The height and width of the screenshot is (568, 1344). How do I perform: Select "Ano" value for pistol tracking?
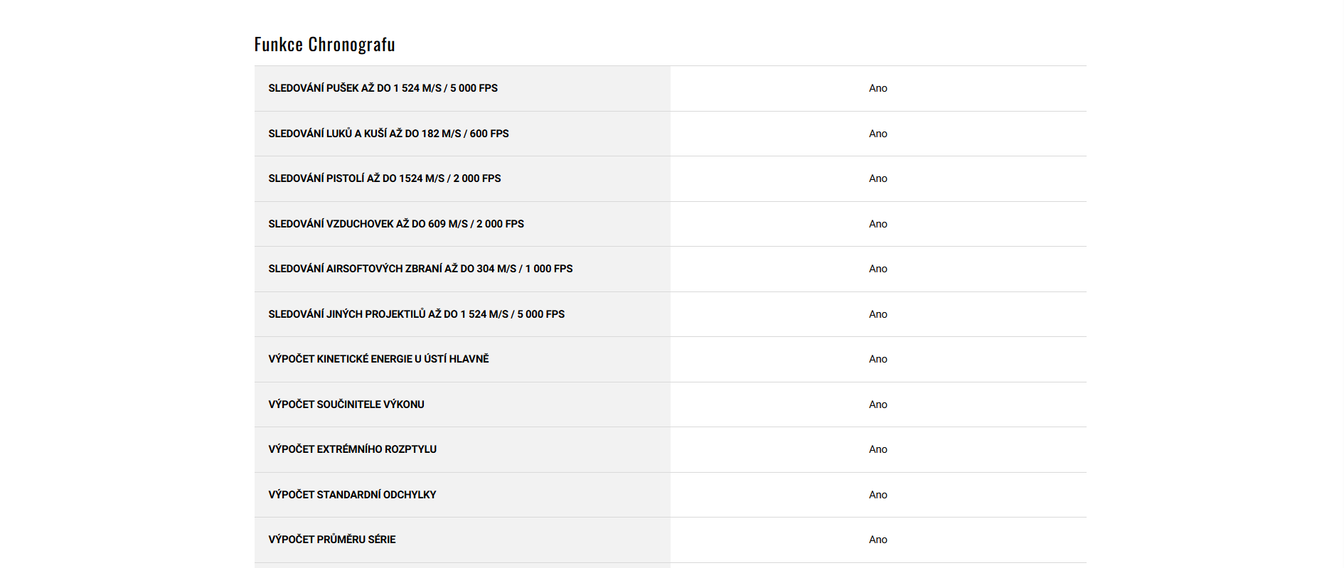tap(878, 178)
